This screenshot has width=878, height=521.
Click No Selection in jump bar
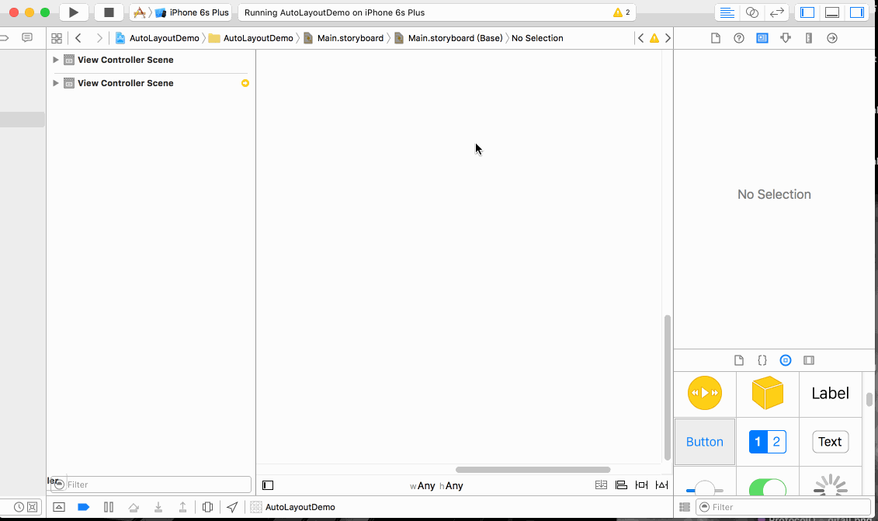(537, 38)
